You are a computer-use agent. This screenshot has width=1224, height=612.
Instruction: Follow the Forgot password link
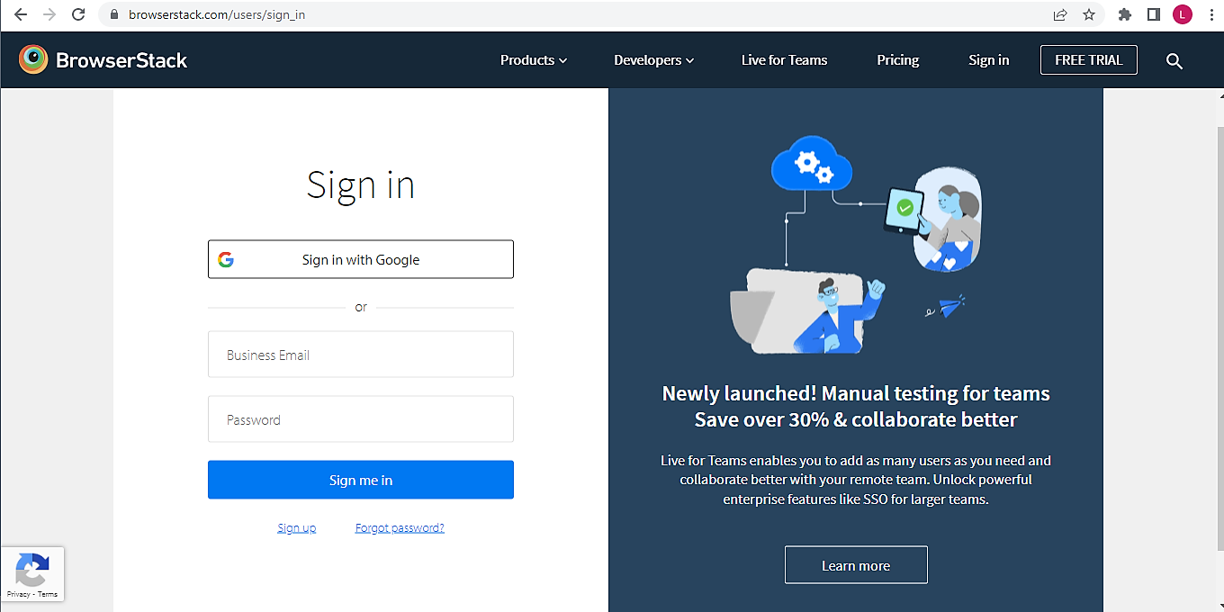click(400, 528)
